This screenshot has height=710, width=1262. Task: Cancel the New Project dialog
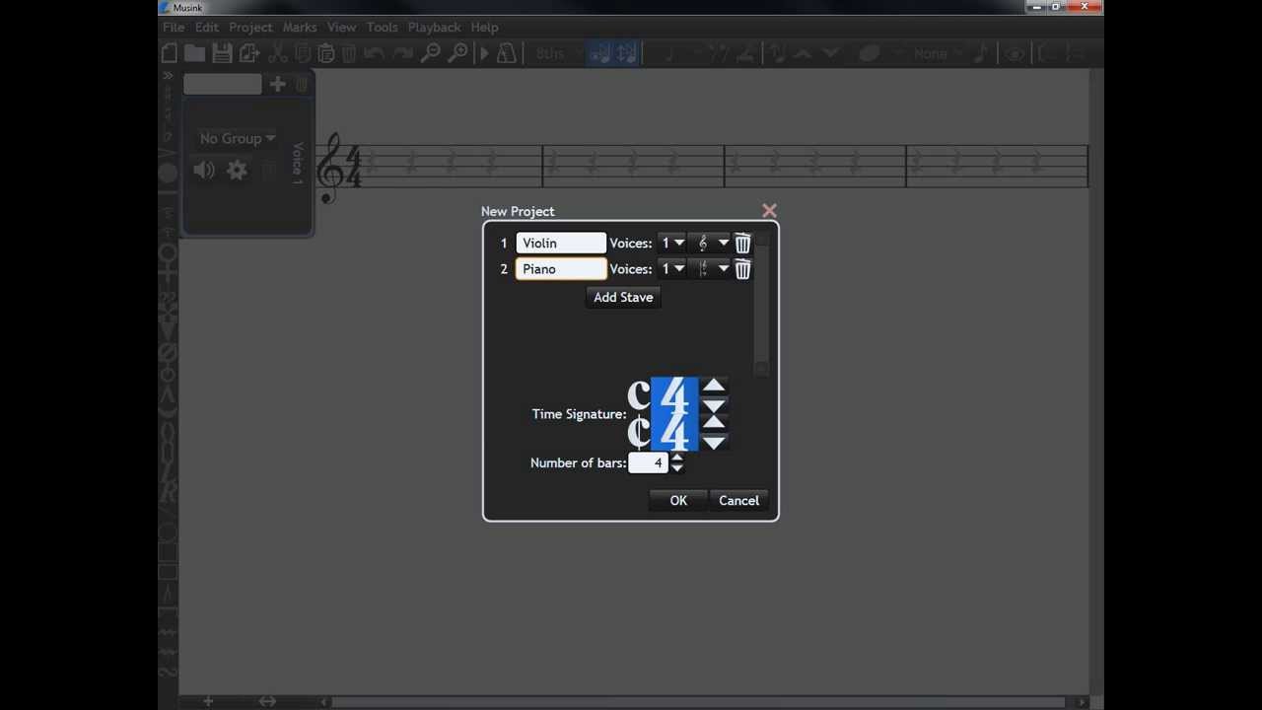point(738,501)
